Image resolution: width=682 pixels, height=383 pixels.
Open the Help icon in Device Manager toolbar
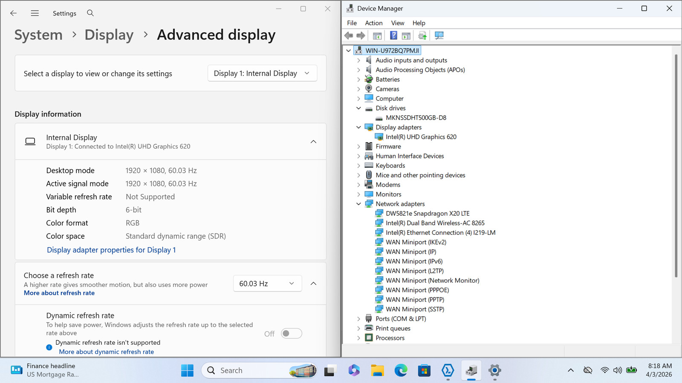(x=393, y=36)
